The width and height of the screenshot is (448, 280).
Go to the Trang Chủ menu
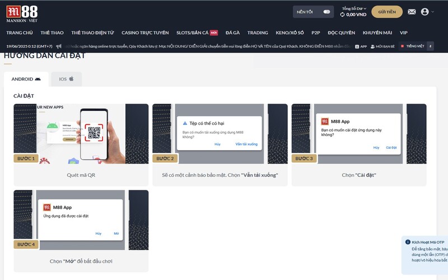point(20,32)
